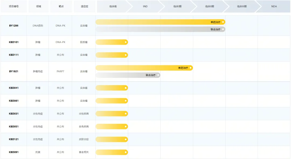Open project BY1921
This screenshot has width=291, height=159.
tap(13, 71)
